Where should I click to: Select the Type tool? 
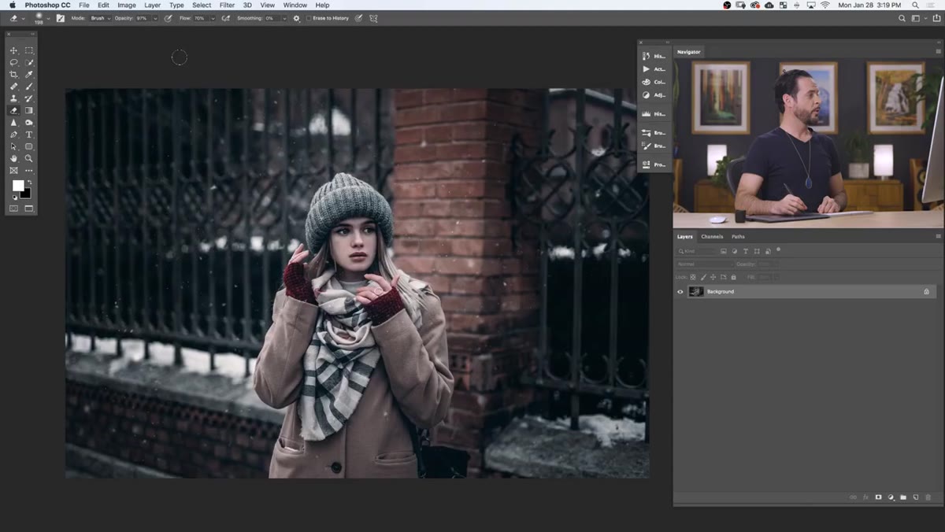point(29,135)
